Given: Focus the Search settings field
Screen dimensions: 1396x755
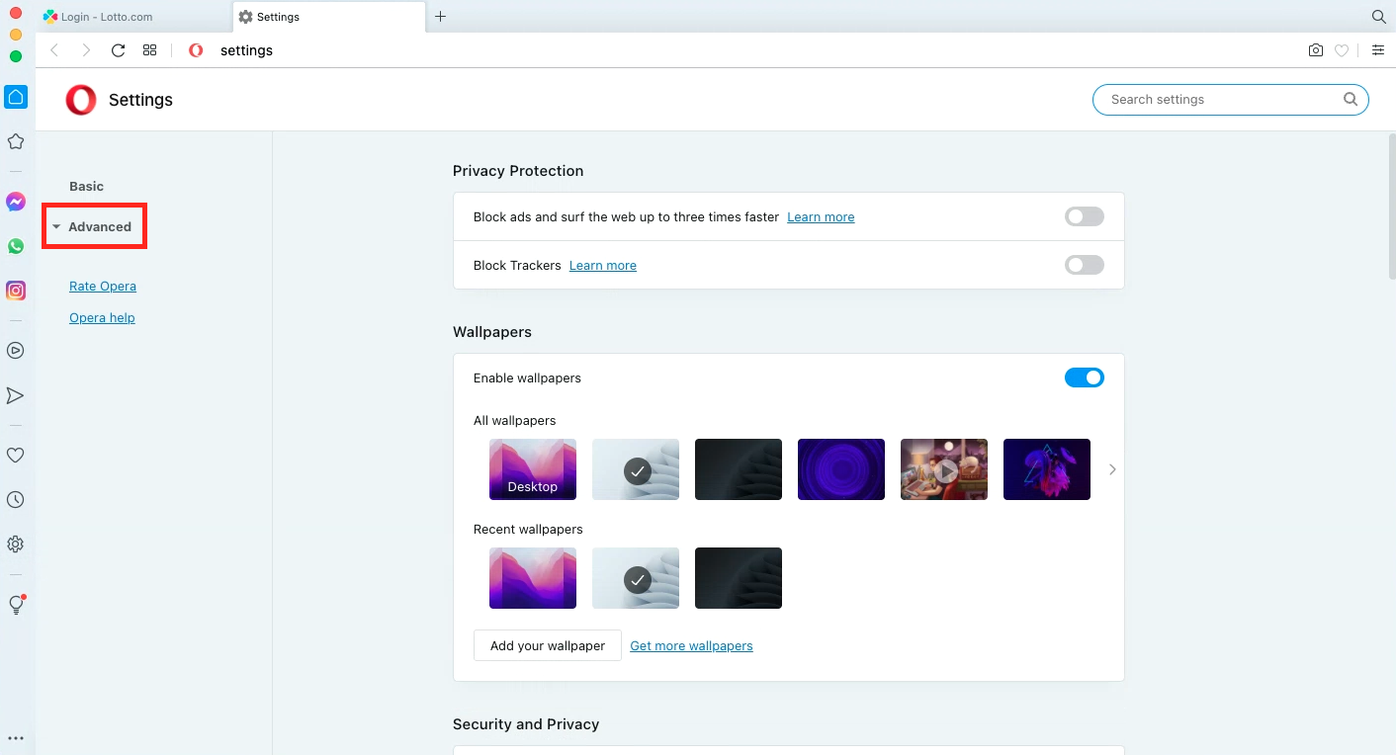Looking at the screenshot, I should click(x=1230, y=99).
